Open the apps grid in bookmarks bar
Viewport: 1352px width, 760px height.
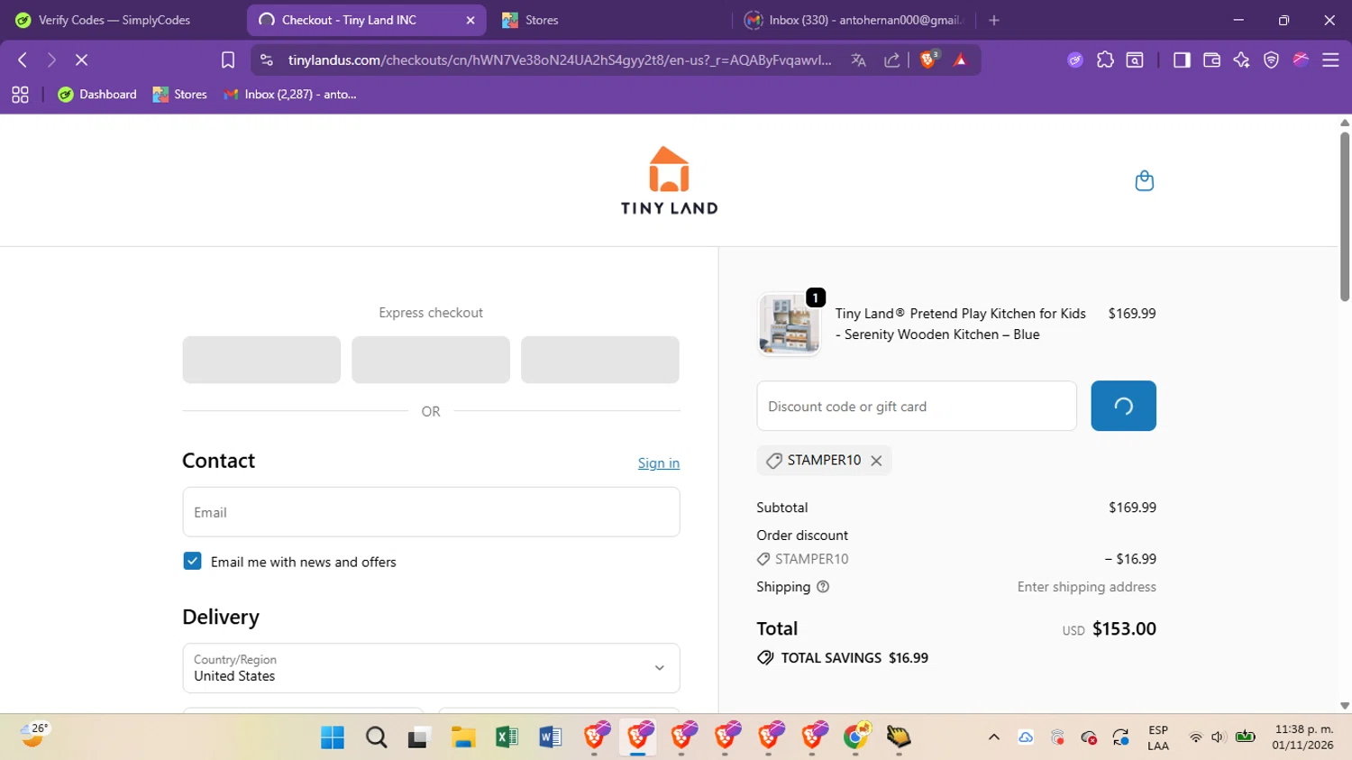click(20, 95)
